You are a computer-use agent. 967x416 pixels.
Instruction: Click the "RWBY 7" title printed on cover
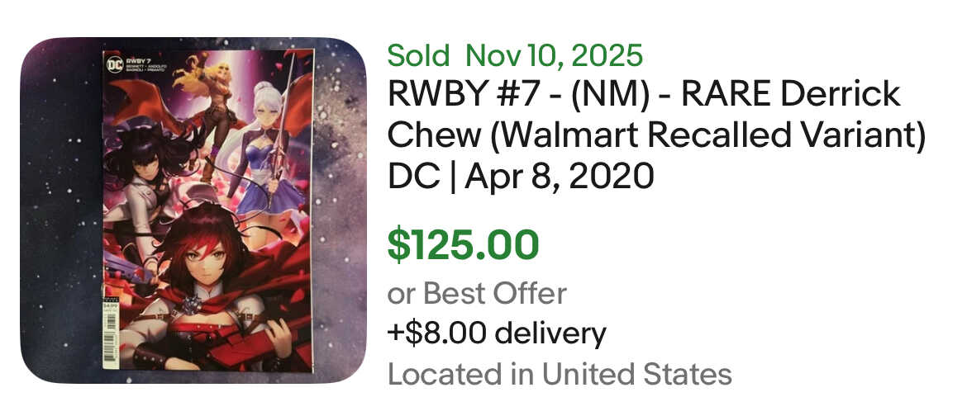pos(136,59)
